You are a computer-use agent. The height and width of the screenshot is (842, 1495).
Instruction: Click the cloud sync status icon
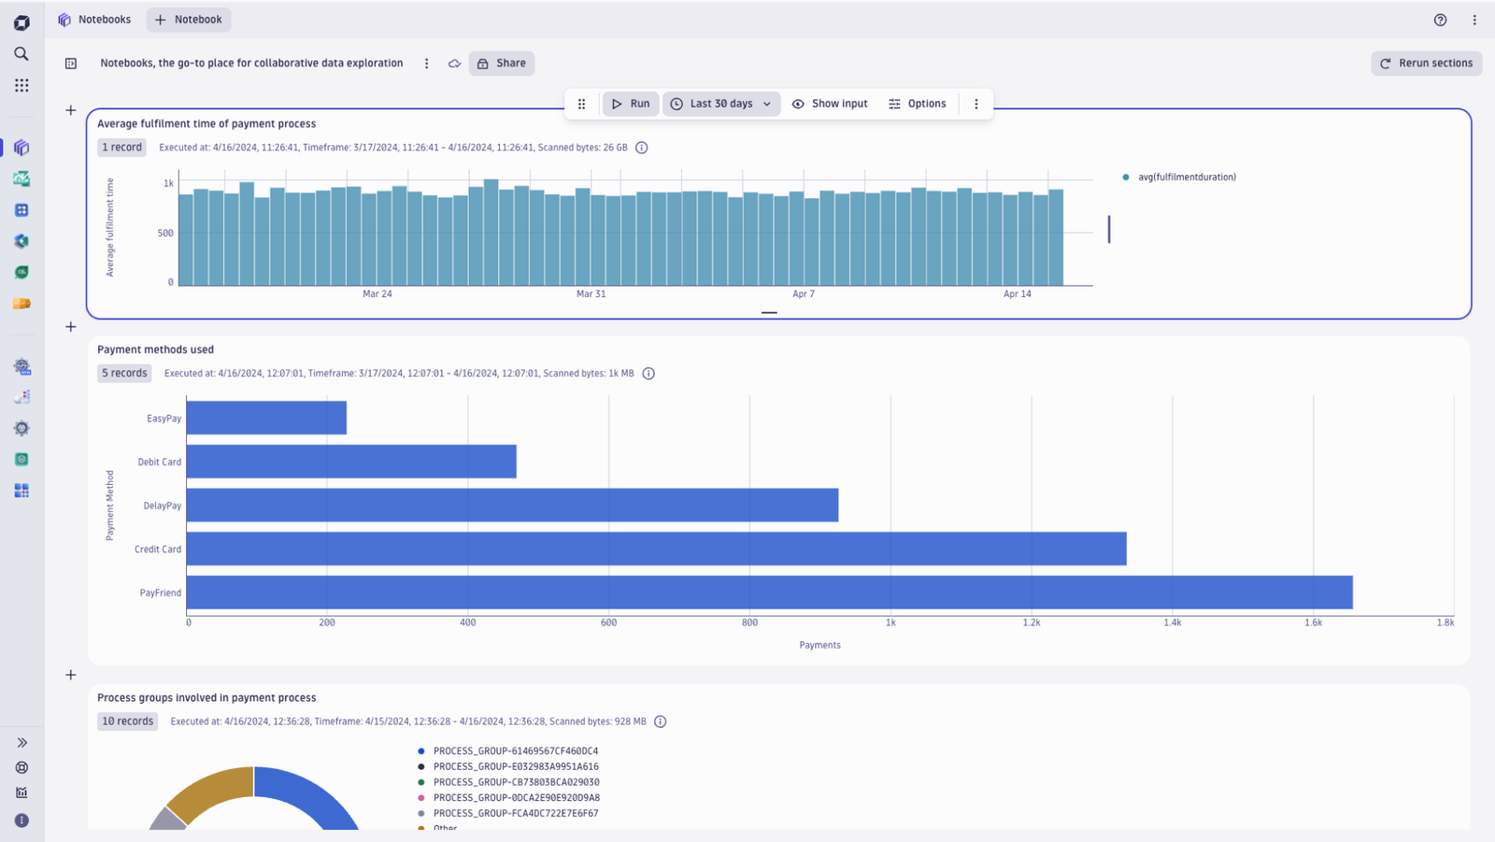coord(454,64)
